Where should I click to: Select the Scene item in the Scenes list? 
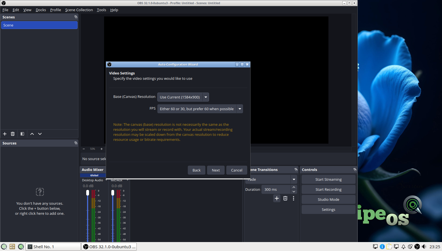coord(39,25)
